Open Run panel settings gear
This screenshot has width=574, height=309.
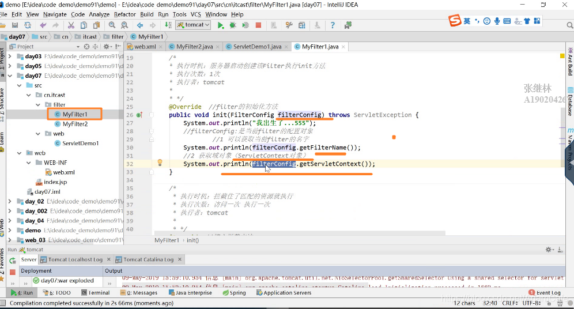(x=549, y=250)
